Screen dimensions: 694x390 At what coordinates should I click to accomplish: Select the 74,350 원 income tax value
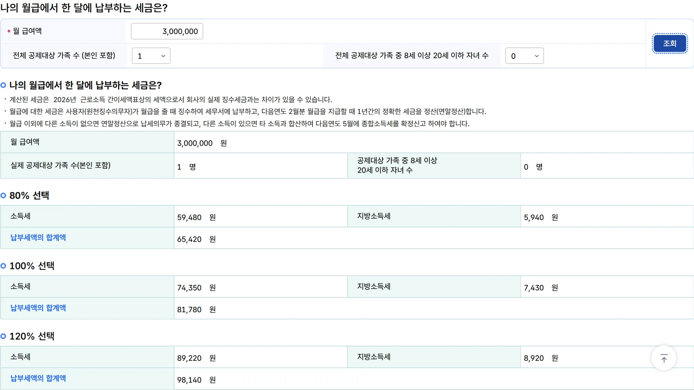(197, 288)
